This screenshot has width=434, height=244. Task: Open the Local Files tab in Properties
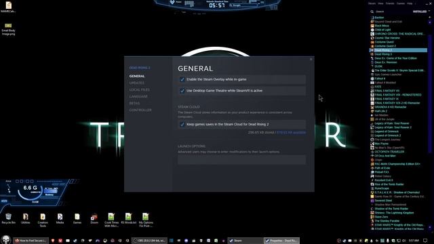tap(140, 89)
